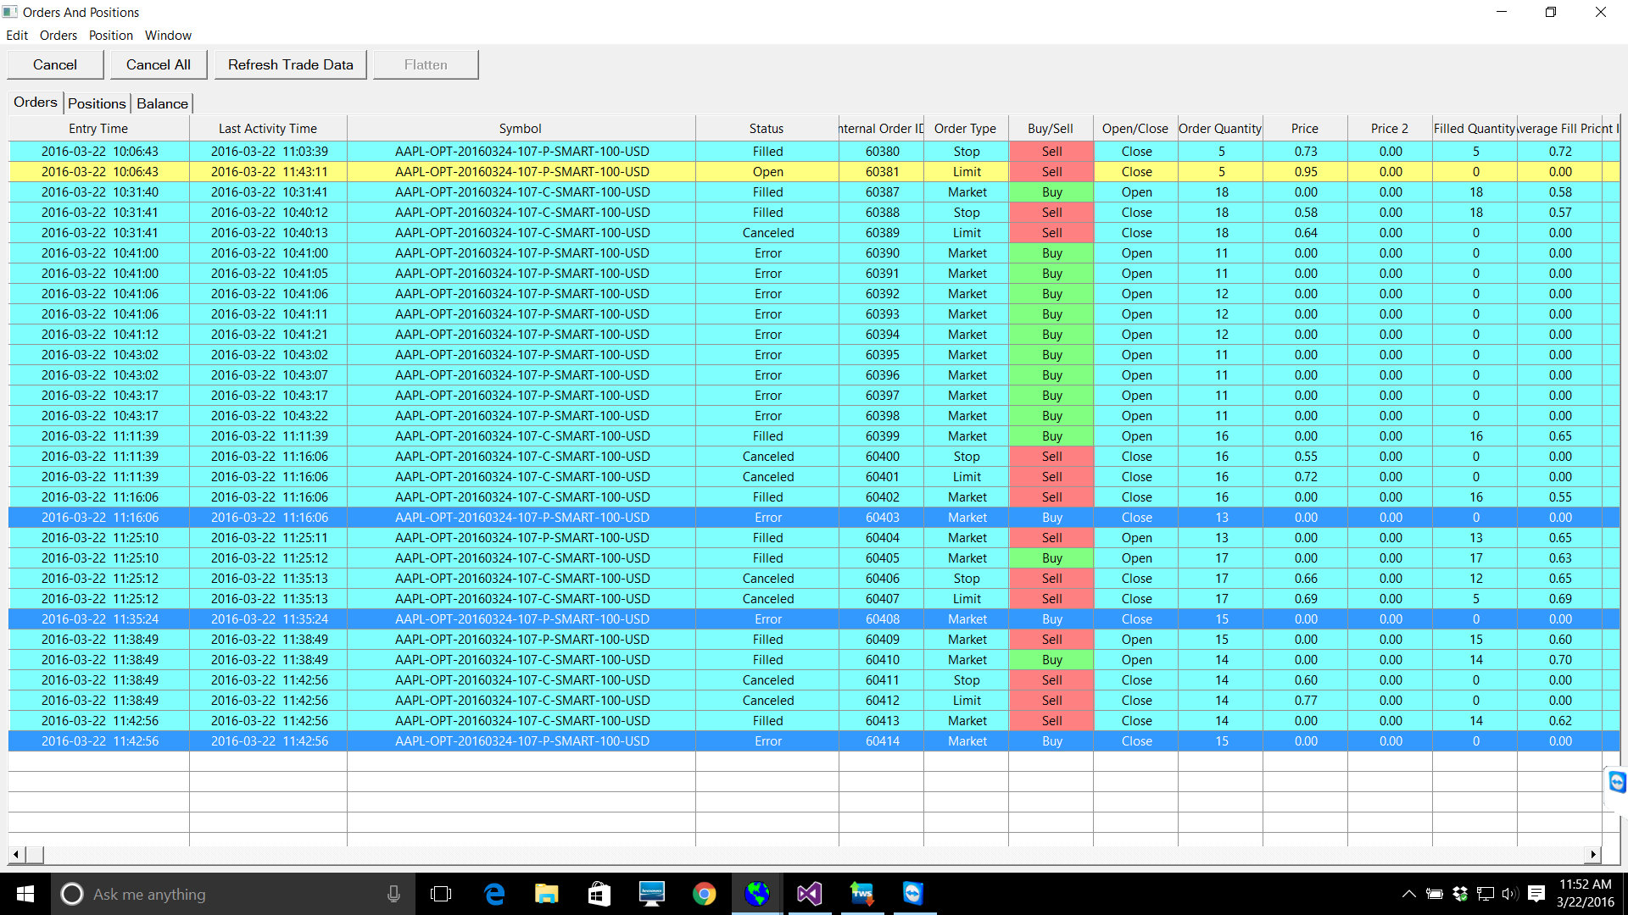The height and width of the screenshot is (915, 1628).
Task: Open the Windows Store taskbar icon
Action: click(x=599, y=894)
